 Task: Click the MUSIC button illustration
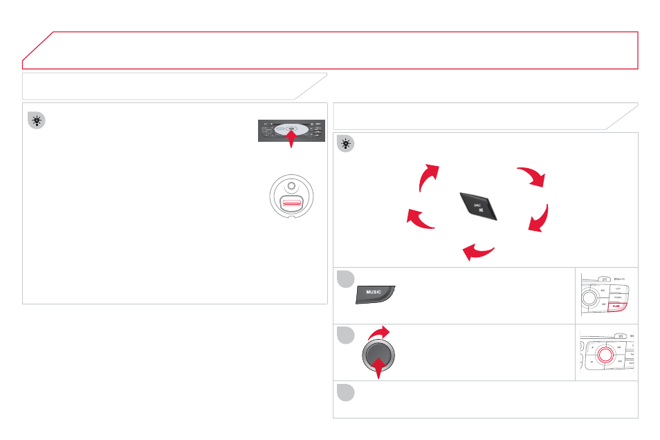pyautogui.click(x=376, y=294)
